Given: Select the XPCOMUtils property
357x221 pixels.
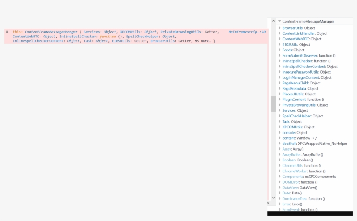Looking at the screenshot, I should pyautogui.click(x=292, y=127).
